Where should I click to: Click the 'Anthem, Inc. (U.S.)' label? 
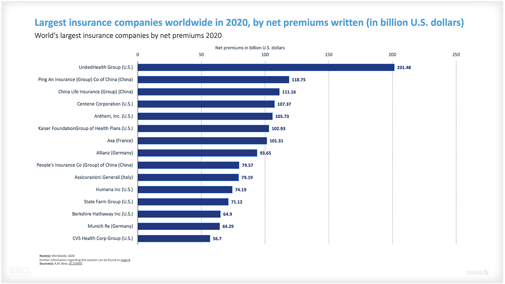(113, 116)
